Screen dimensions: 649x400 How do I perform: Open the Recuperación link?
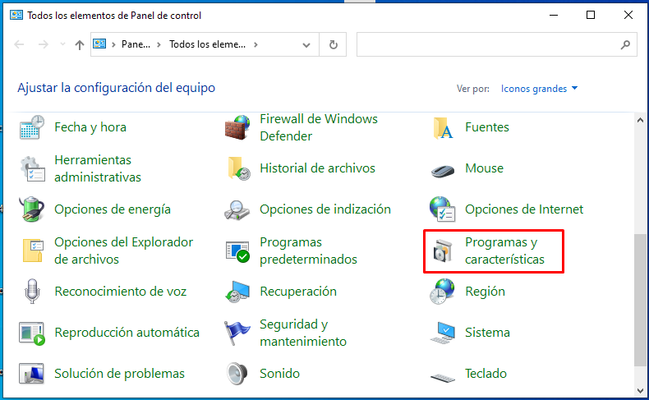(x=298, y=292)
